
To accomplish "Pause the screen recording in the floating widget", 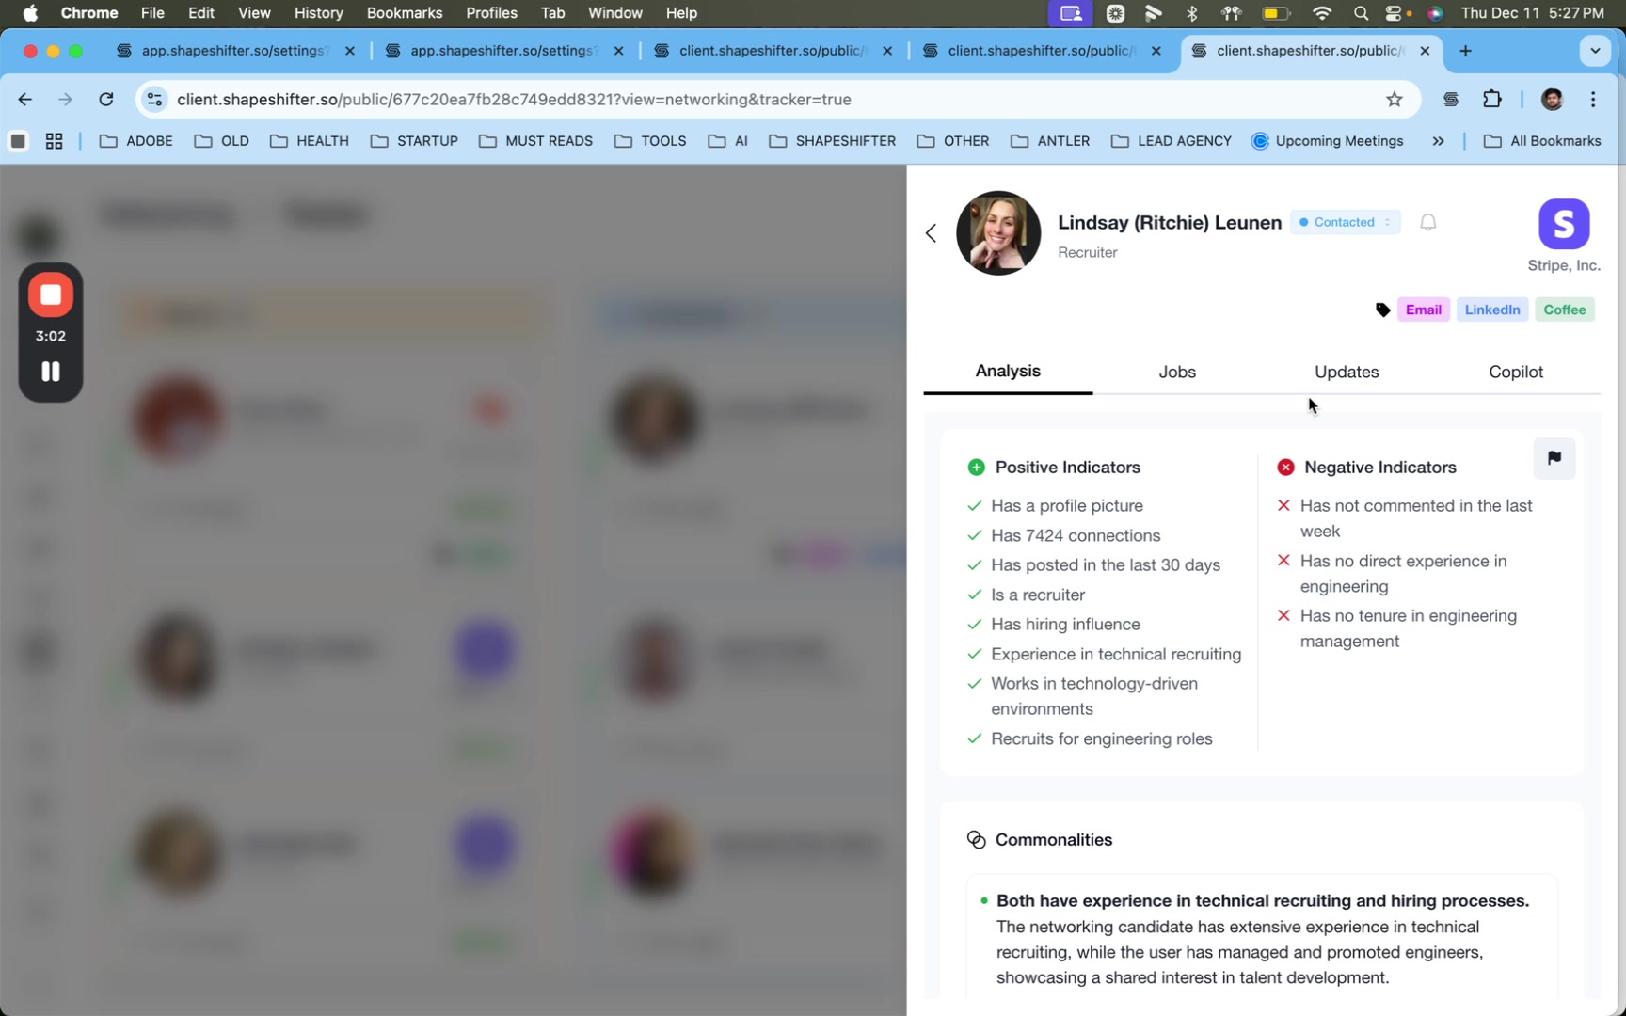I will pyautogui.click(x=50, y=372).
